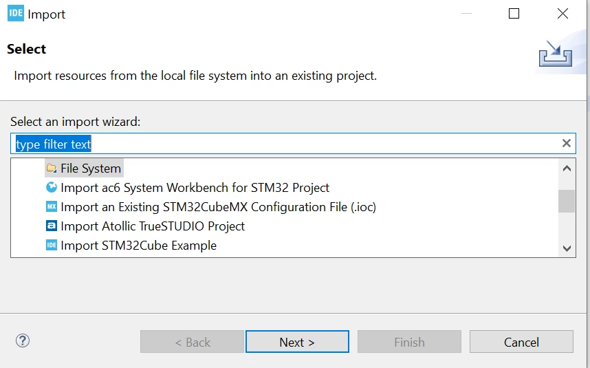The image size is (590, 368).
Task: Click the wizard list scroll up arrow
Action: click(x=567, y=169)
